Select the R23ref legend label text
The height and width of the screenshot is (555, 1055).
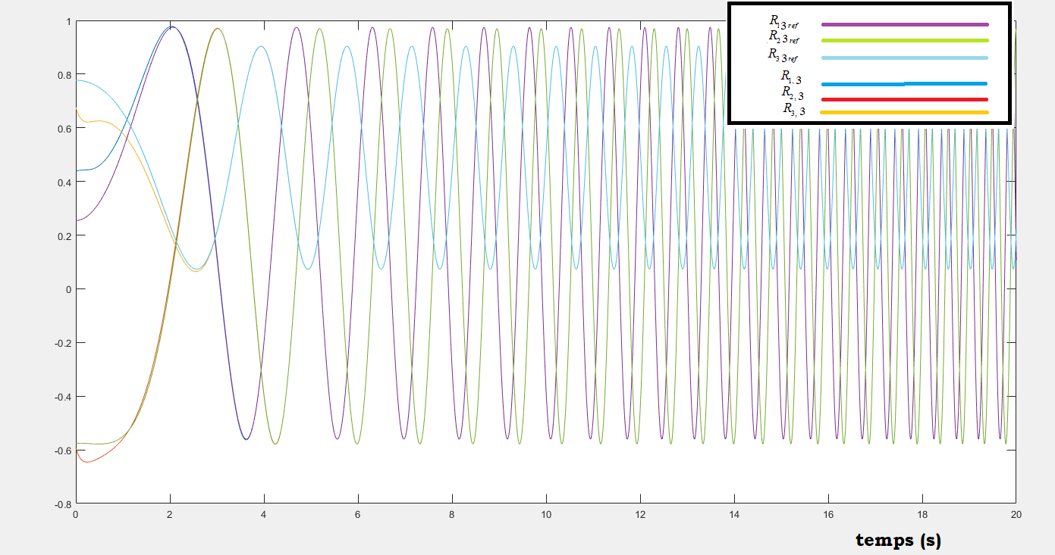[x=783, y=36]
